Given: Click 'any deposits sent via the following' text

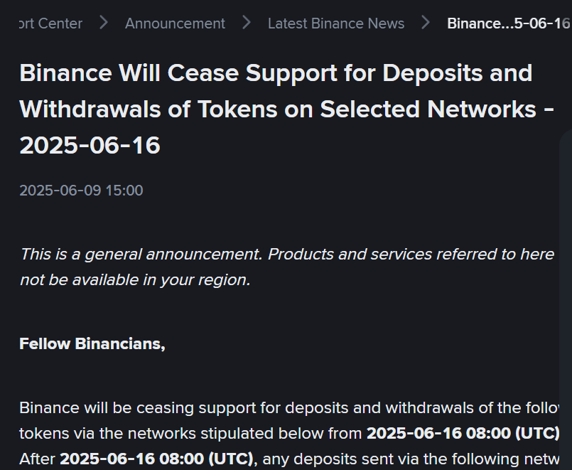Looking at the screenshot, I should [x=398, y=459].
